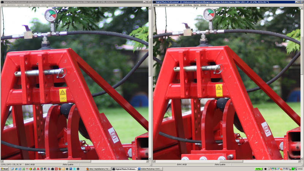The height and width of the screenshot is (171, 304).
Task: Open the Datei menu in the left IMG_9254 window
Action: 3,5
